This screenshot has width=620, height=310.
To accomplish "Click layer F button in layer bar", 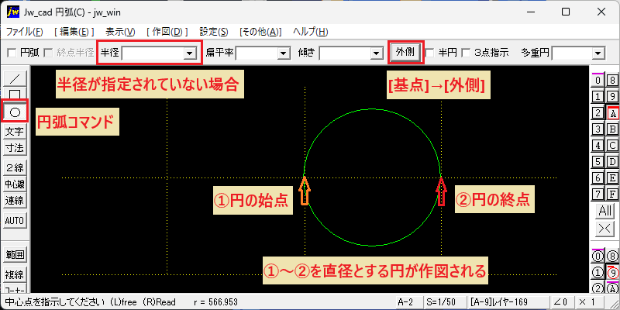I will coord(612,195).
